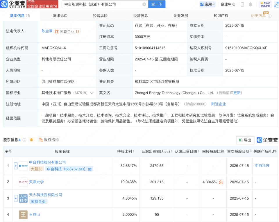
Task: Click shareholding 82.6517% cell
Action: 129,166
